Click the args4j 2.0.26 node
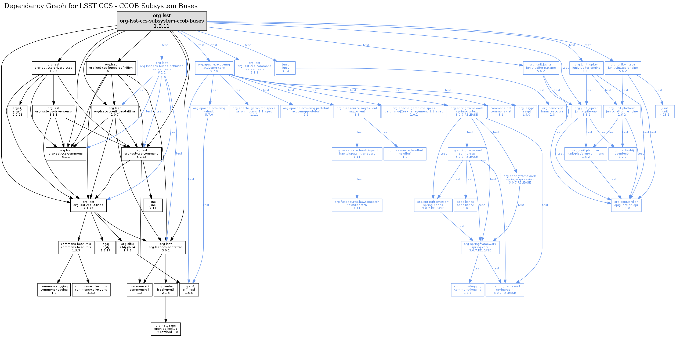 point(17,112)
